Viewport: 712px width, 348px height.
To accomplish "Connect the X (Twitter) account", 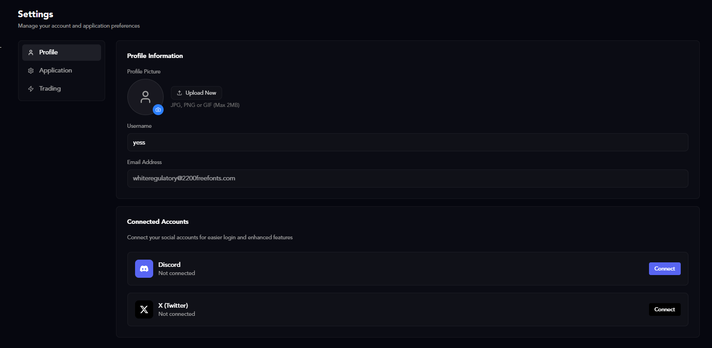I will coord(664,309).
